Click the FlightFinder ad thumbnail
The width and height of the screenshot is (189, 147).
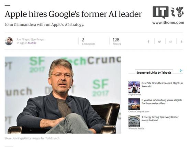click(134, 87)
